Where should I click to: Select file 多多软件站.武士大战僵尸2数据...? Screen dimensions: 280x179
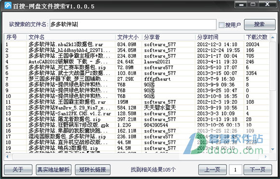click(70, 73)
